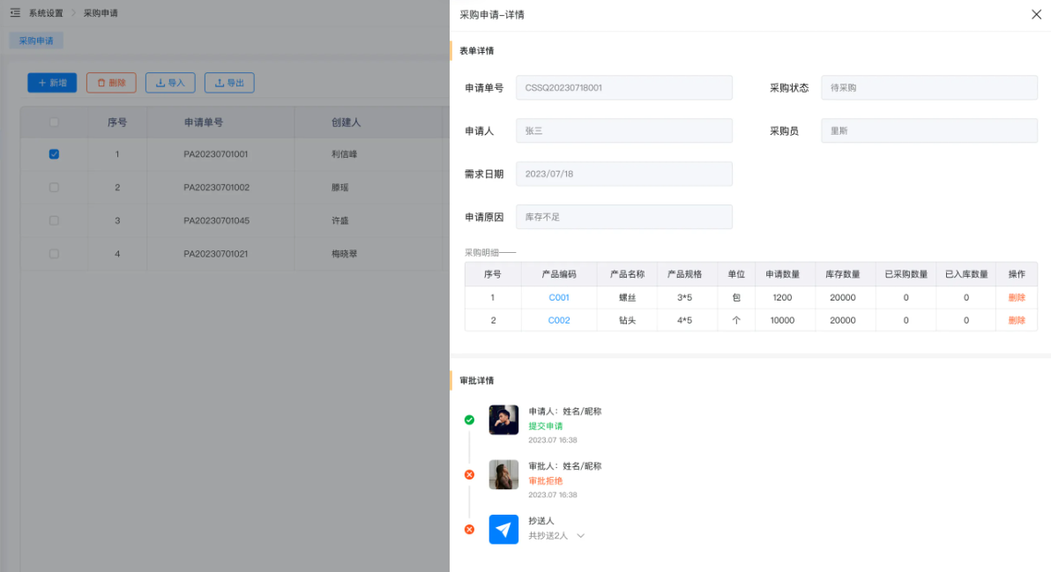Click the 申请单号 input field

tap(624, 88)
